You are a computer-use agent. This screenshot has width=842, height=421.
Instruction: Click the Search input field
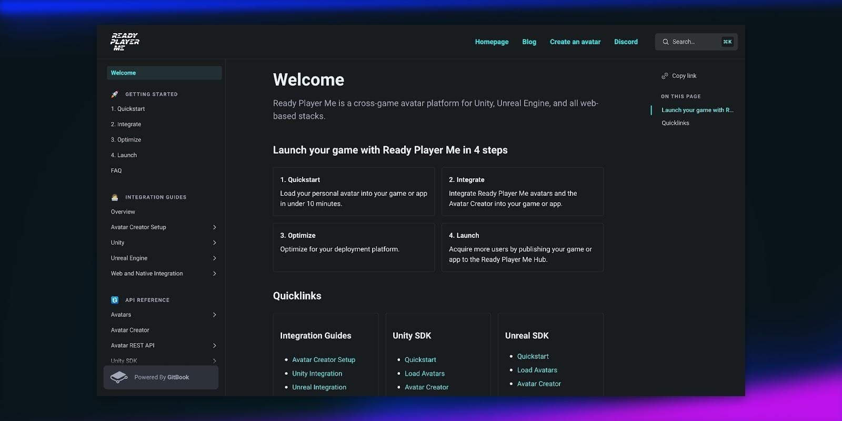tap(696, 42)
